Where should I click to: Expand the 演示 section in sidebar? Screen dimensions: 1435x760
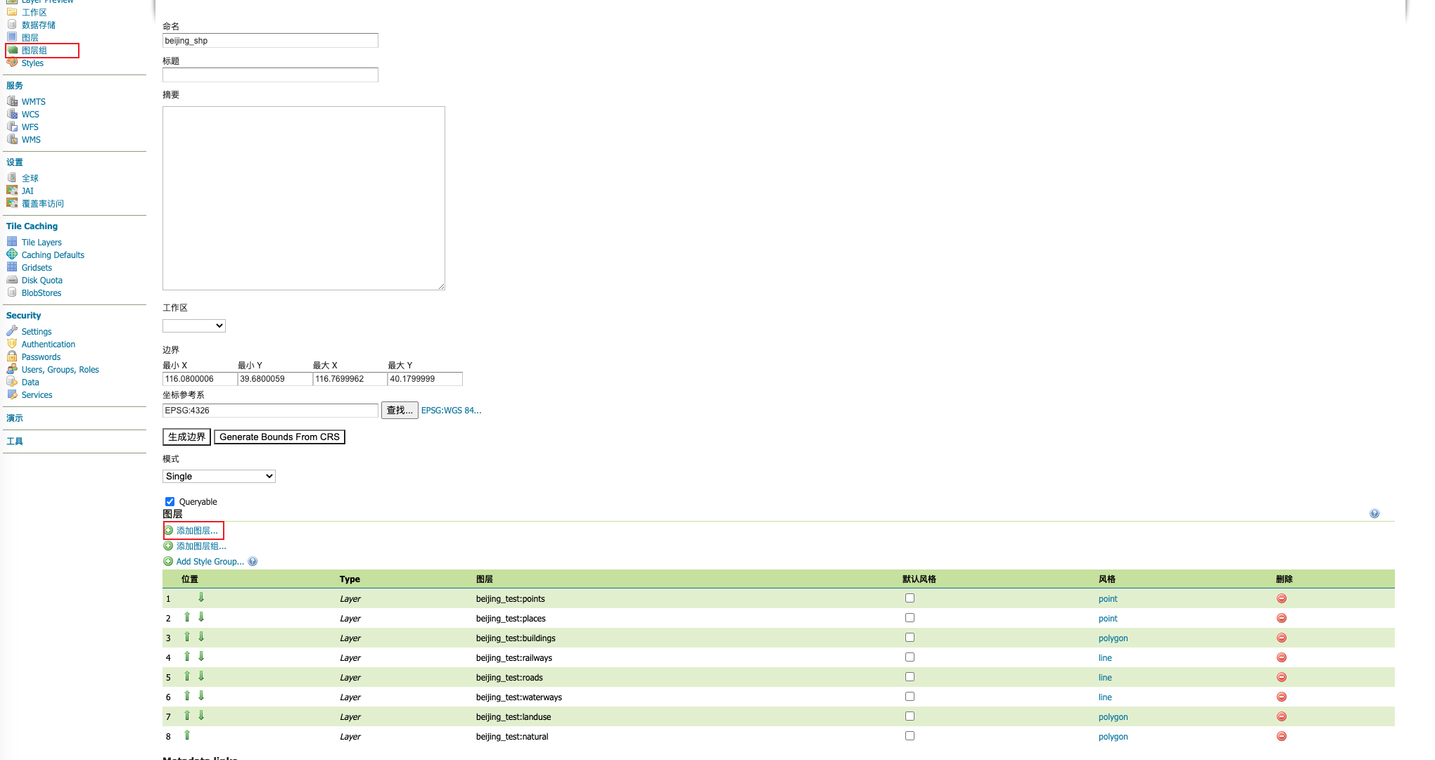15,418
